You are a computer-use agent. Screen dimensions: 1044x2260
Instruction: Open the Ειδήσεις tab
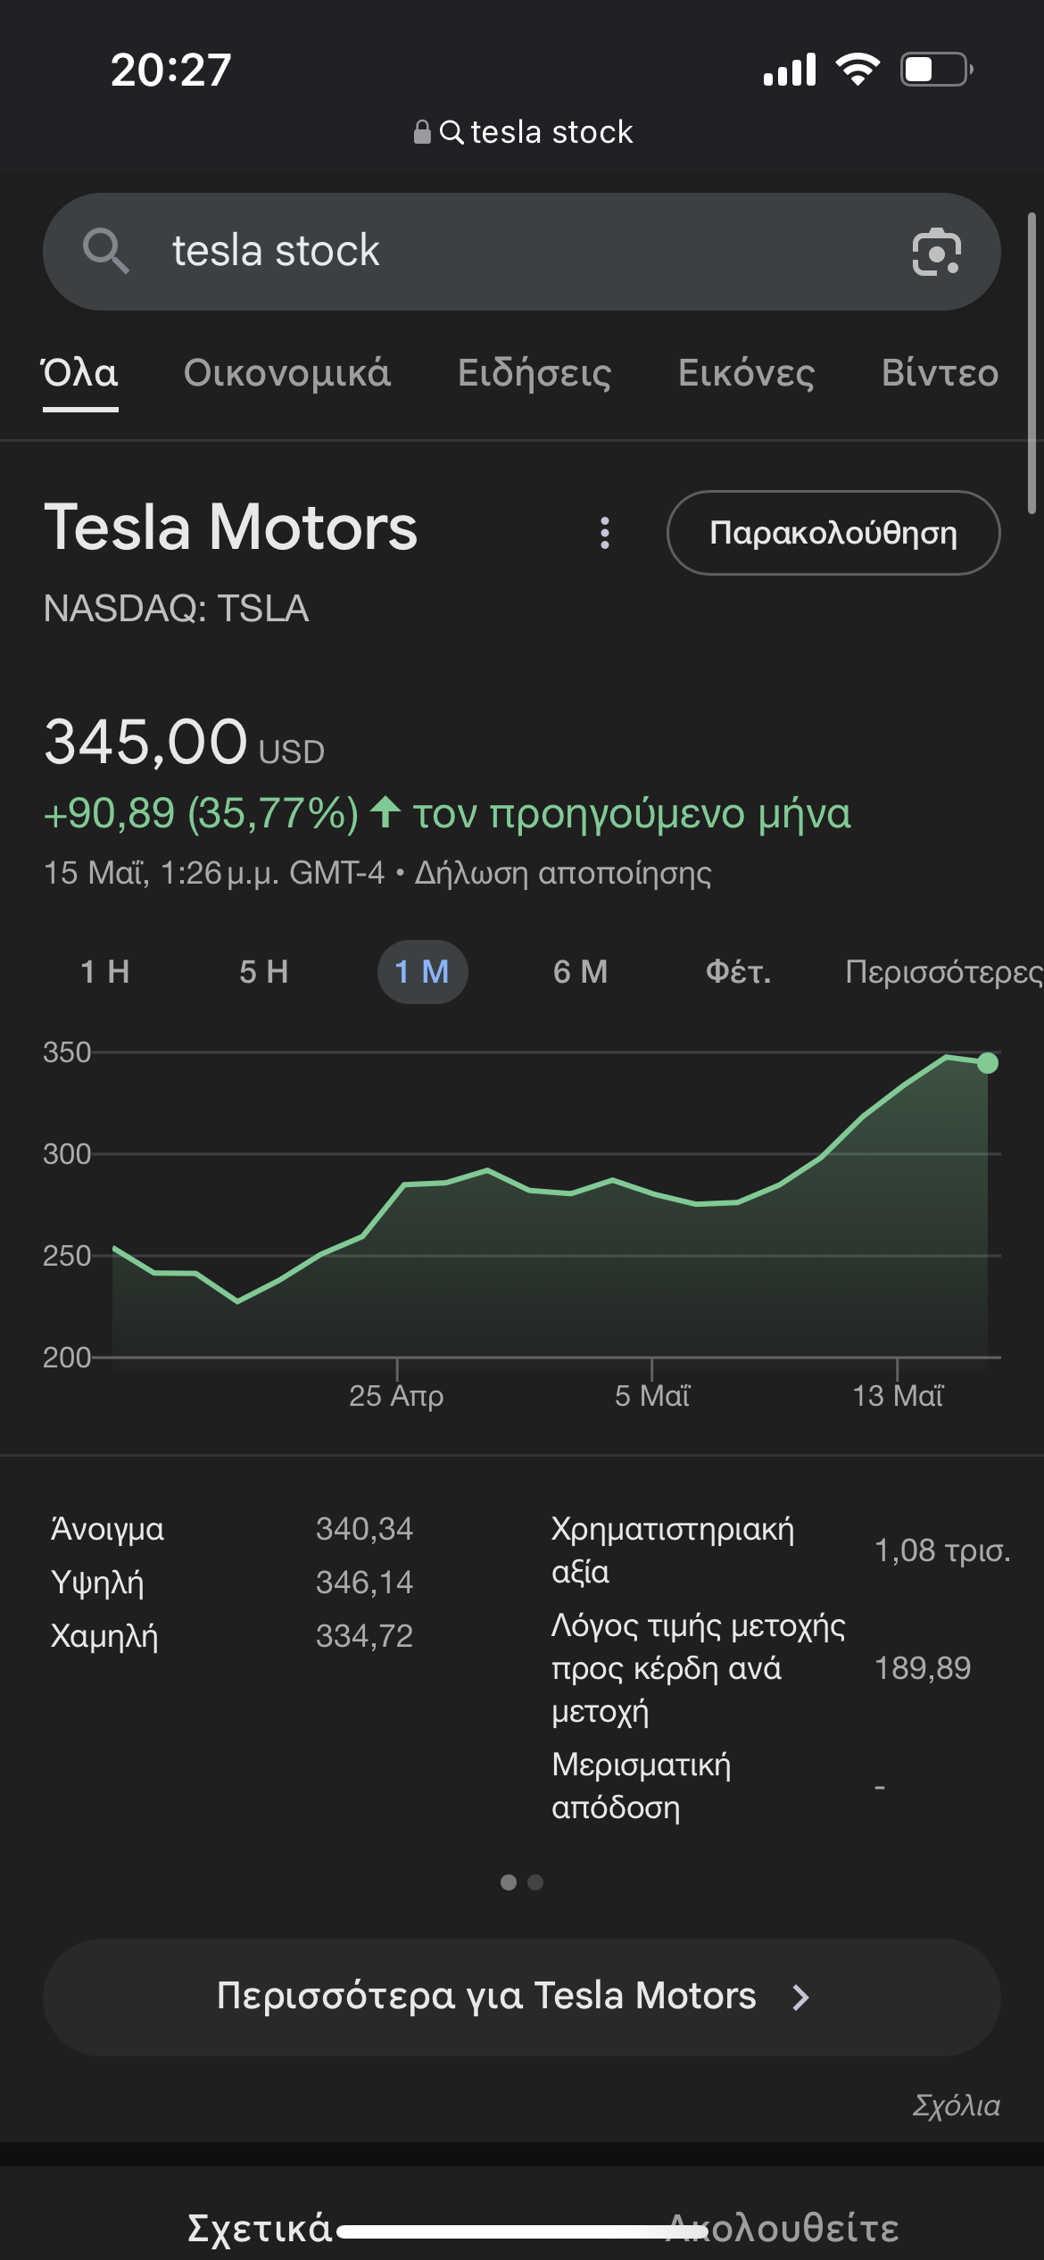[534, 373]
